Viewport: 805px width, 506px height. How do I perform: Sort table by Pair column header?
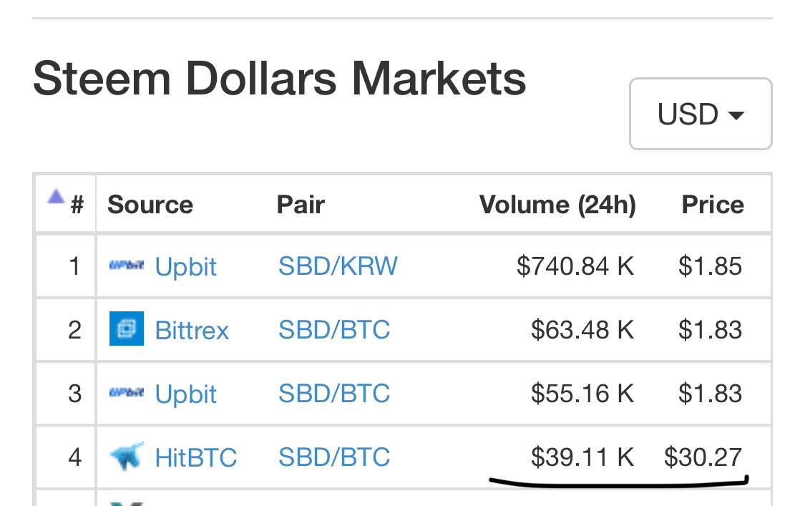[x=301, y=205]
